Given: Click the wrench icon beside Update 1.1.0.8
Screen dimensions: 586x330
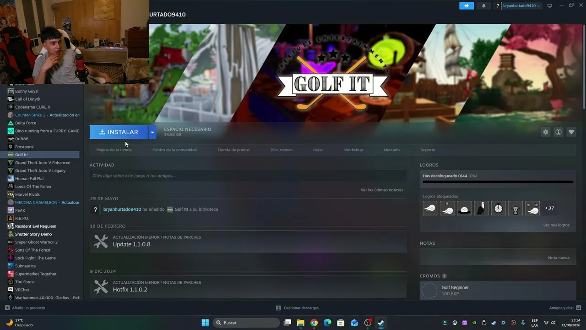Looking at the screenshot, I should (101, 241).
